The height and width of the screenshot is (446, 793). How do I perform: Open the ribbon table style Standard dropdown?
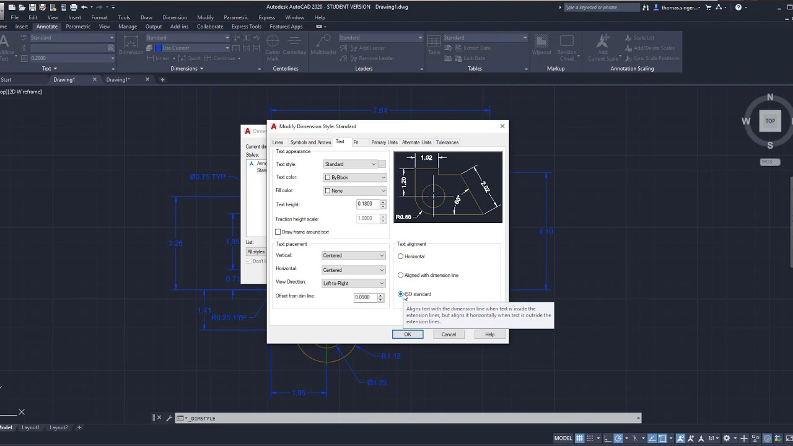485,38
